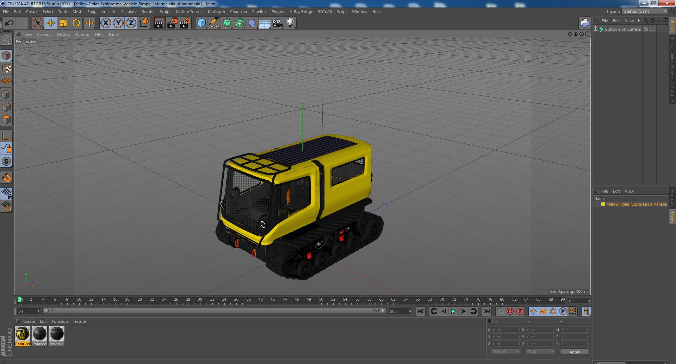Screen dimensions: 676x364
Task: Switch to Edges mode
Action: point(6,107)
